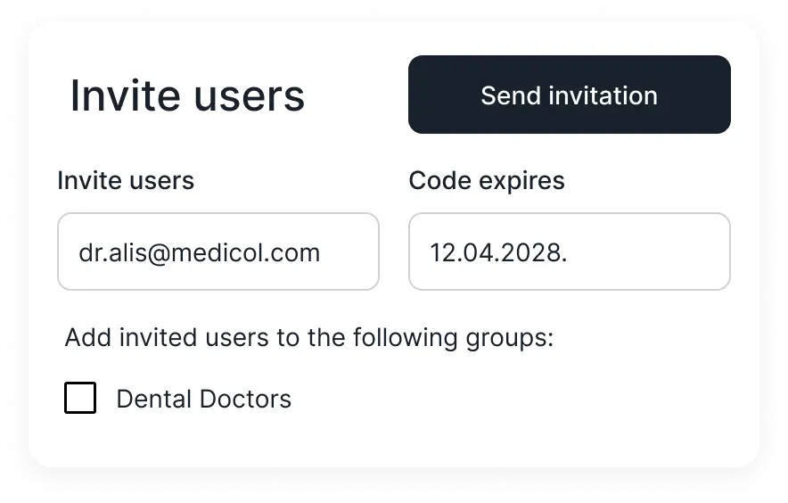
Task: Tick the Dental Doctors checkbox
Action: (80, 398)
